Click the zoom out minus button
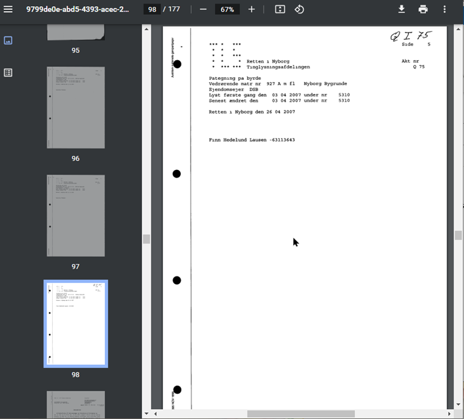This screenshot has height=419, width=464. coord(203,10)
